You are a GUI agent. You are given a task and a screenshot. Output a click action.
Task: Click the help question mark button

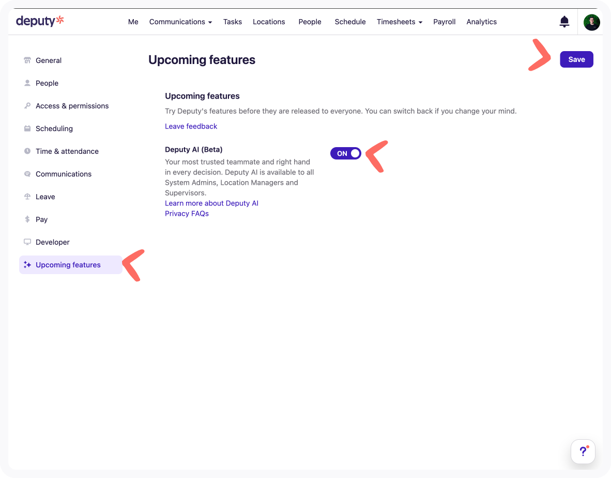pos(583,452)
